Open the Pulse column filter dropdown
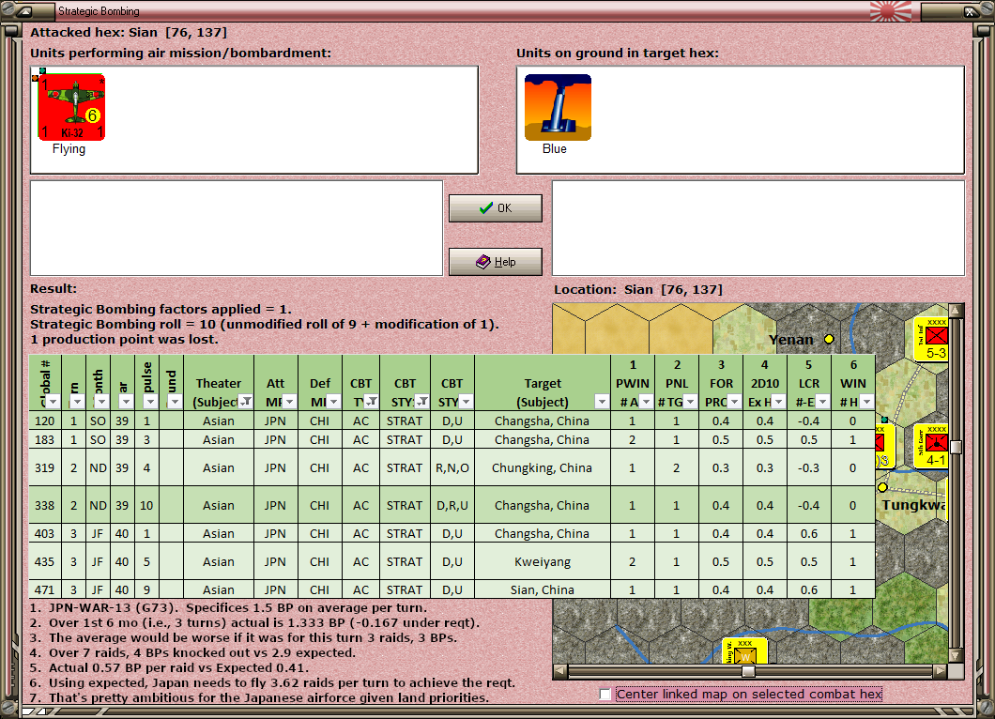This screenshot has width=995, height=719. (x=150, y=402)
